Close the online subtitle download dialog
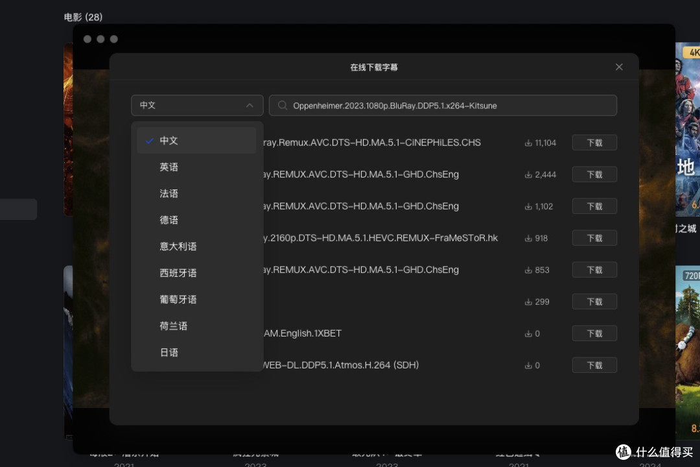This screenshot has width=700, height=467. [619, 67]
